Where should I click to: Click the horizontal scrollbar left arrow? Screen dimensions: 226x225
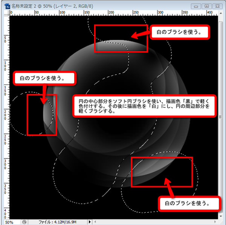(x=94, y=222)
